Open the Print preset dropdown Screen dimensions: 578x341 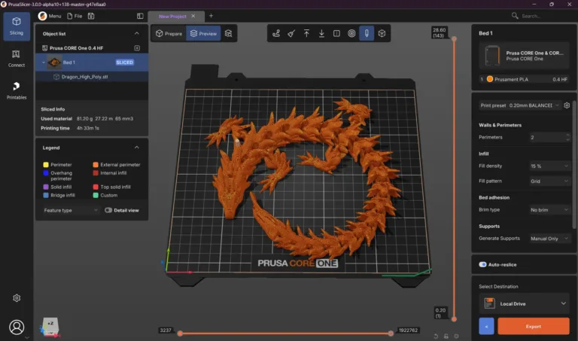coord(519,105)
